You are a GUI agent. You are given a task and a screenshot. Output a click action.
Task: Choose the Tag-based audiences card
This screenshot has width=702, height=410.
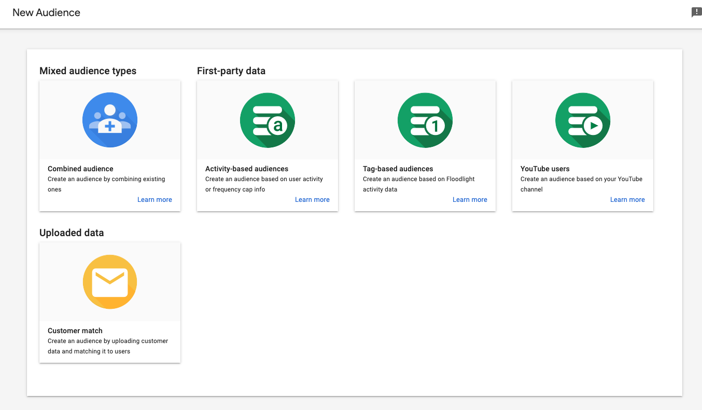[425, 145]
